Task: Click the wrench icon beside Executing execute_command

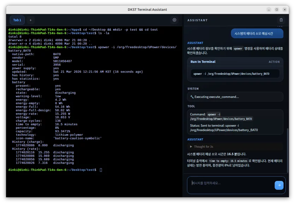Action: tap(192, 97)
